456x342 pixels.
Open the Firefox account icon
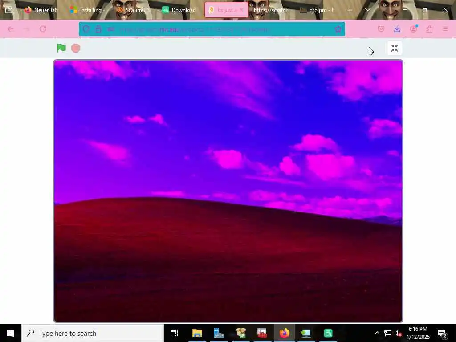(413, 29)
